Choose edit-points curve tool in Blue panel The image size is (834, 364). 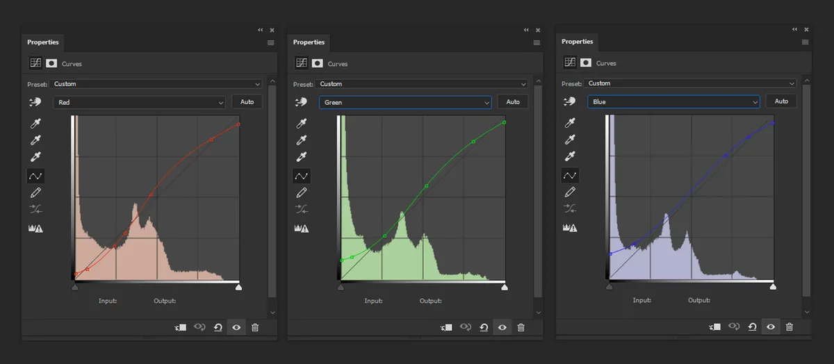pos(570,176)
